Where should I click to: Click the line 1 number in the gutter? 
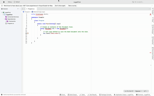coord(26,14)
